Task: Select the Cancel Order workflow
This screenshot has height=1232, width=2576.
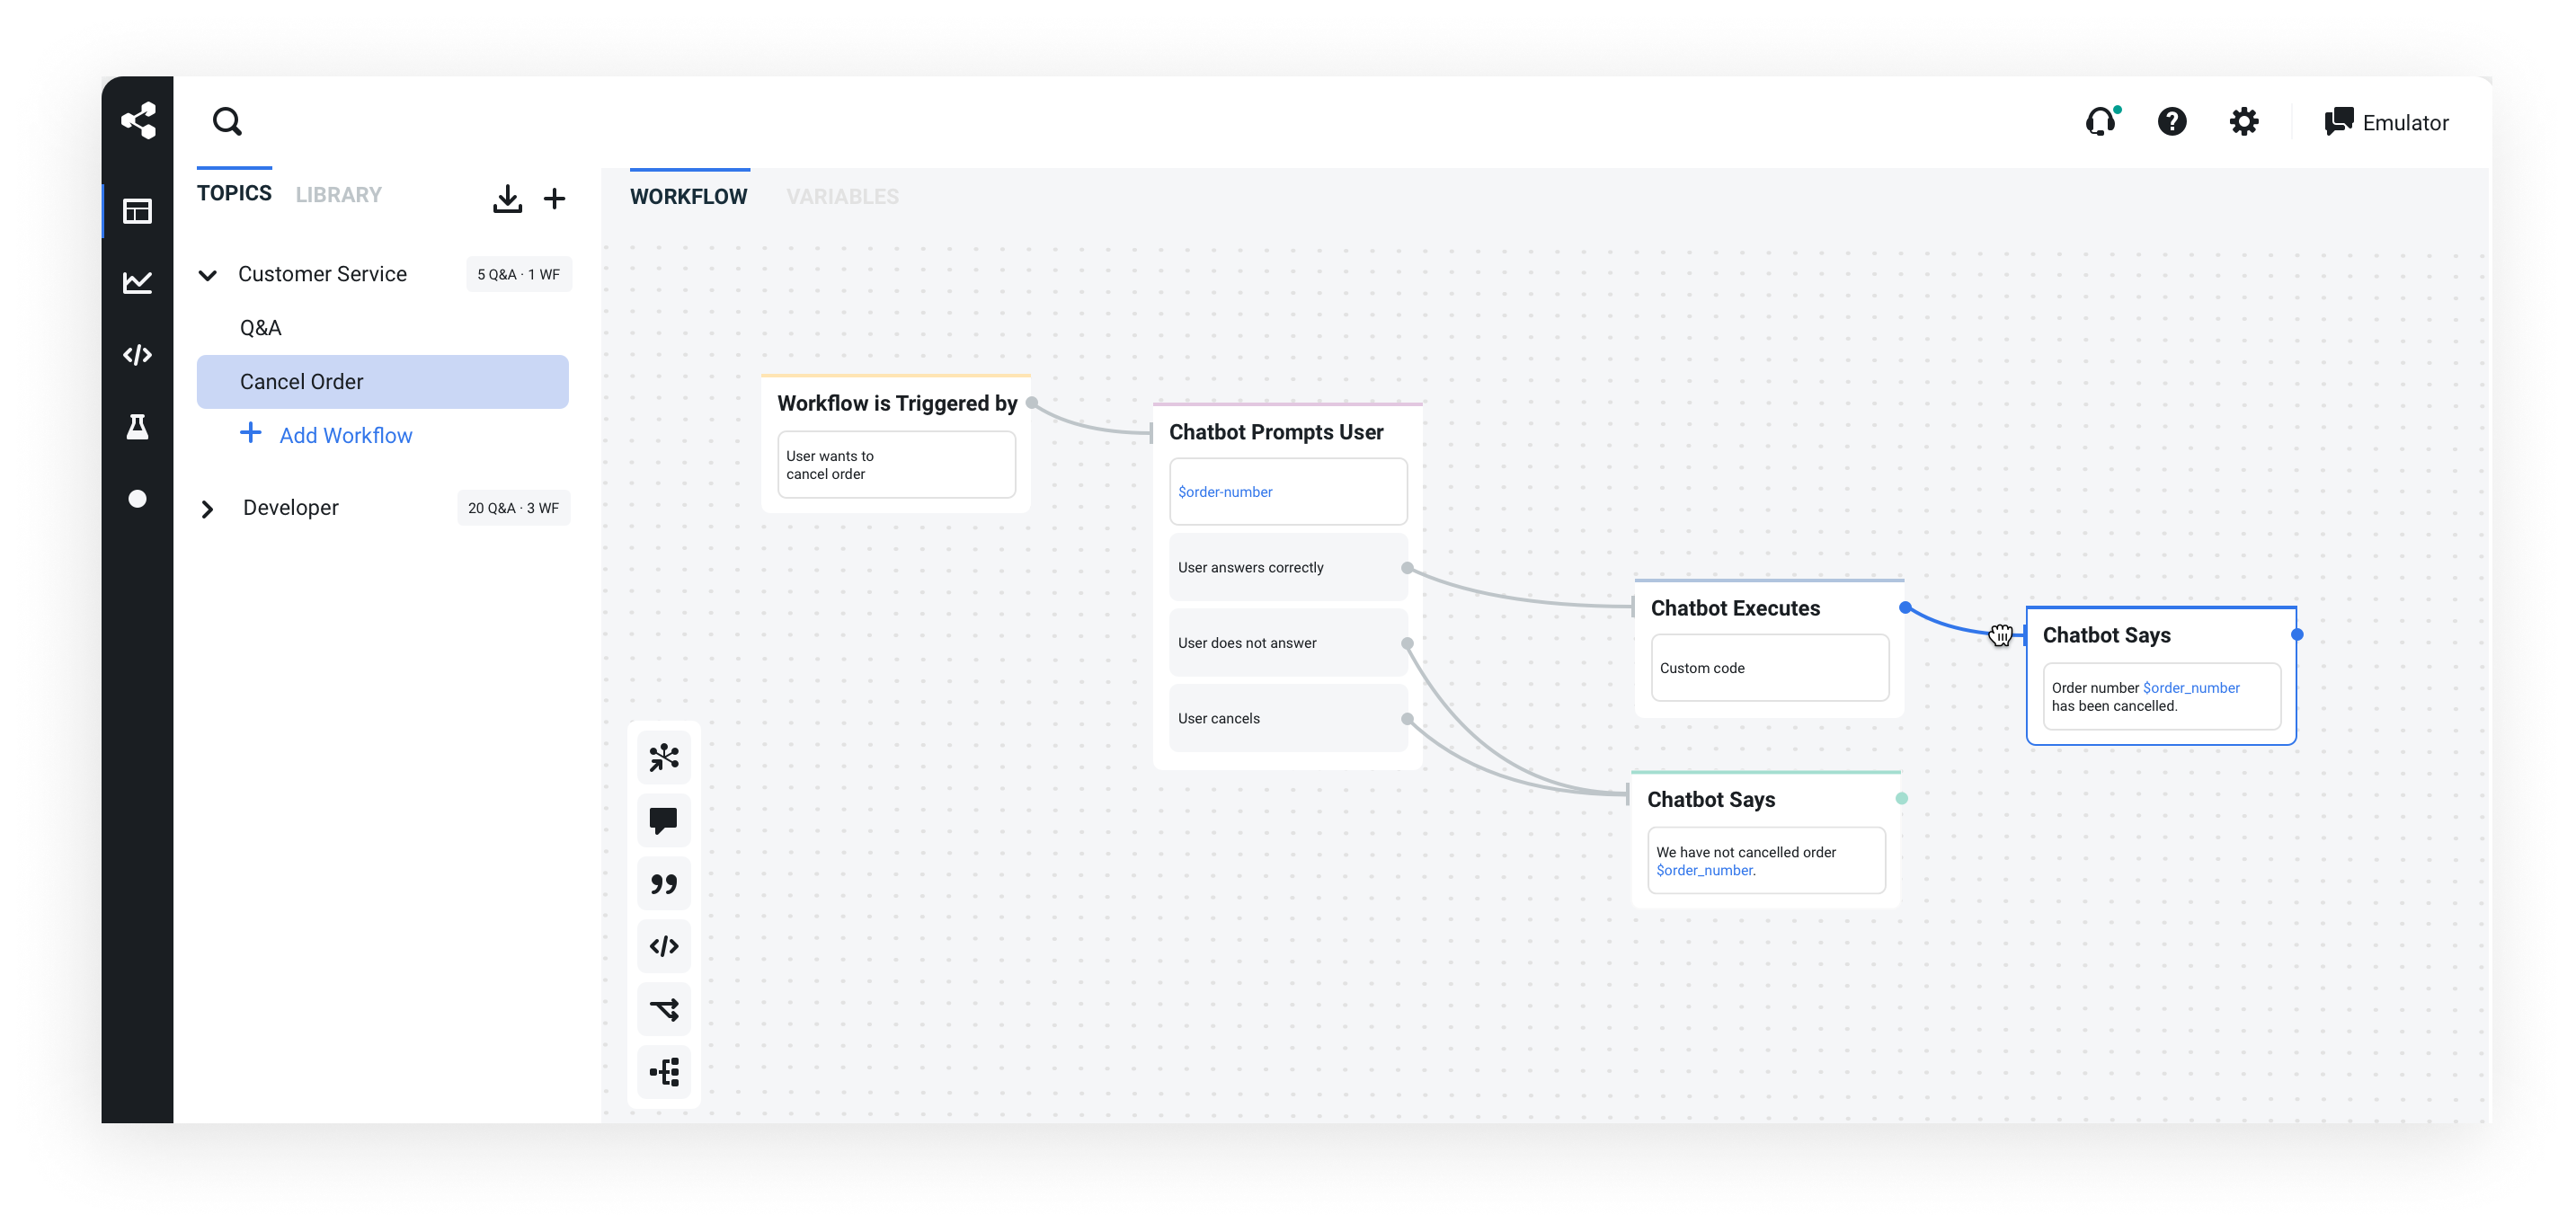Action: coord(382,382)
